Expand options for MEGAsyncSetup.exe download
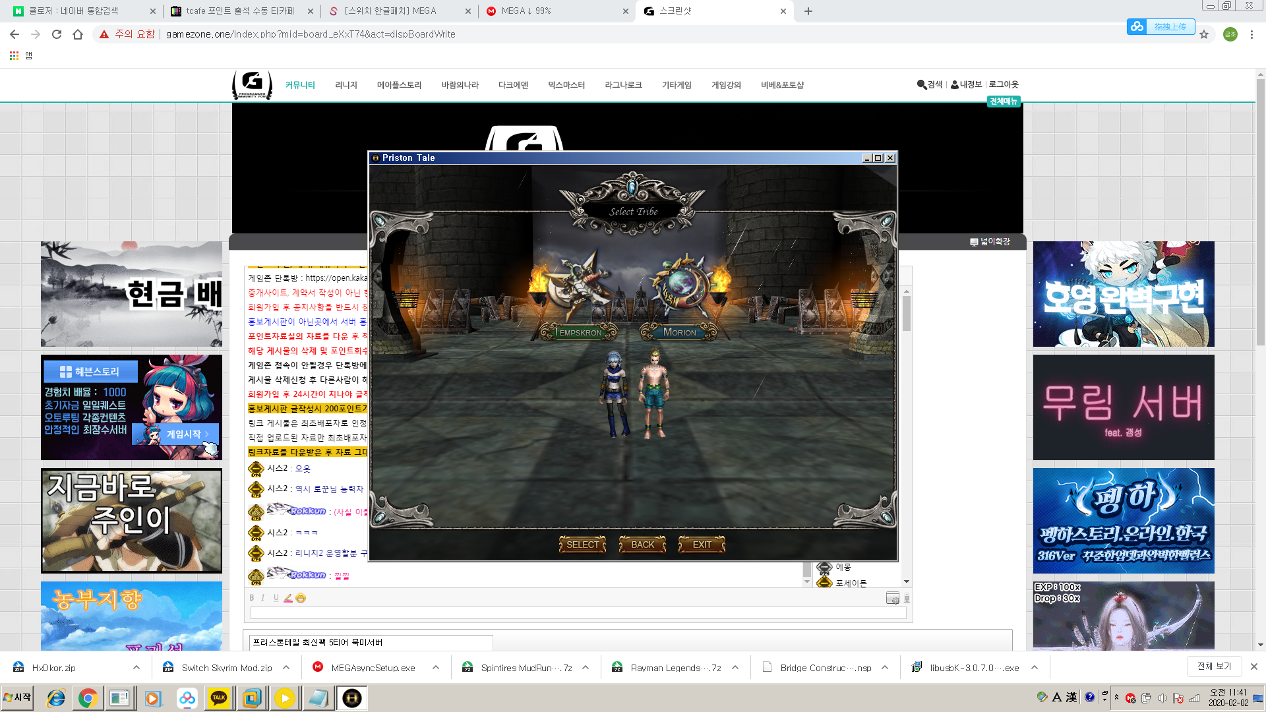Image resolution: width=1266 pixels, height=712 pixels. (436, 668)
